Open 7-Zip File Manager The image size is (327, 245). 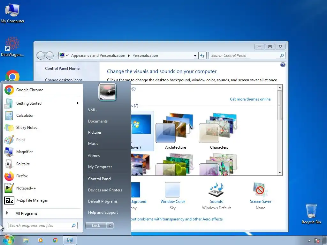(x=42, y=200)
